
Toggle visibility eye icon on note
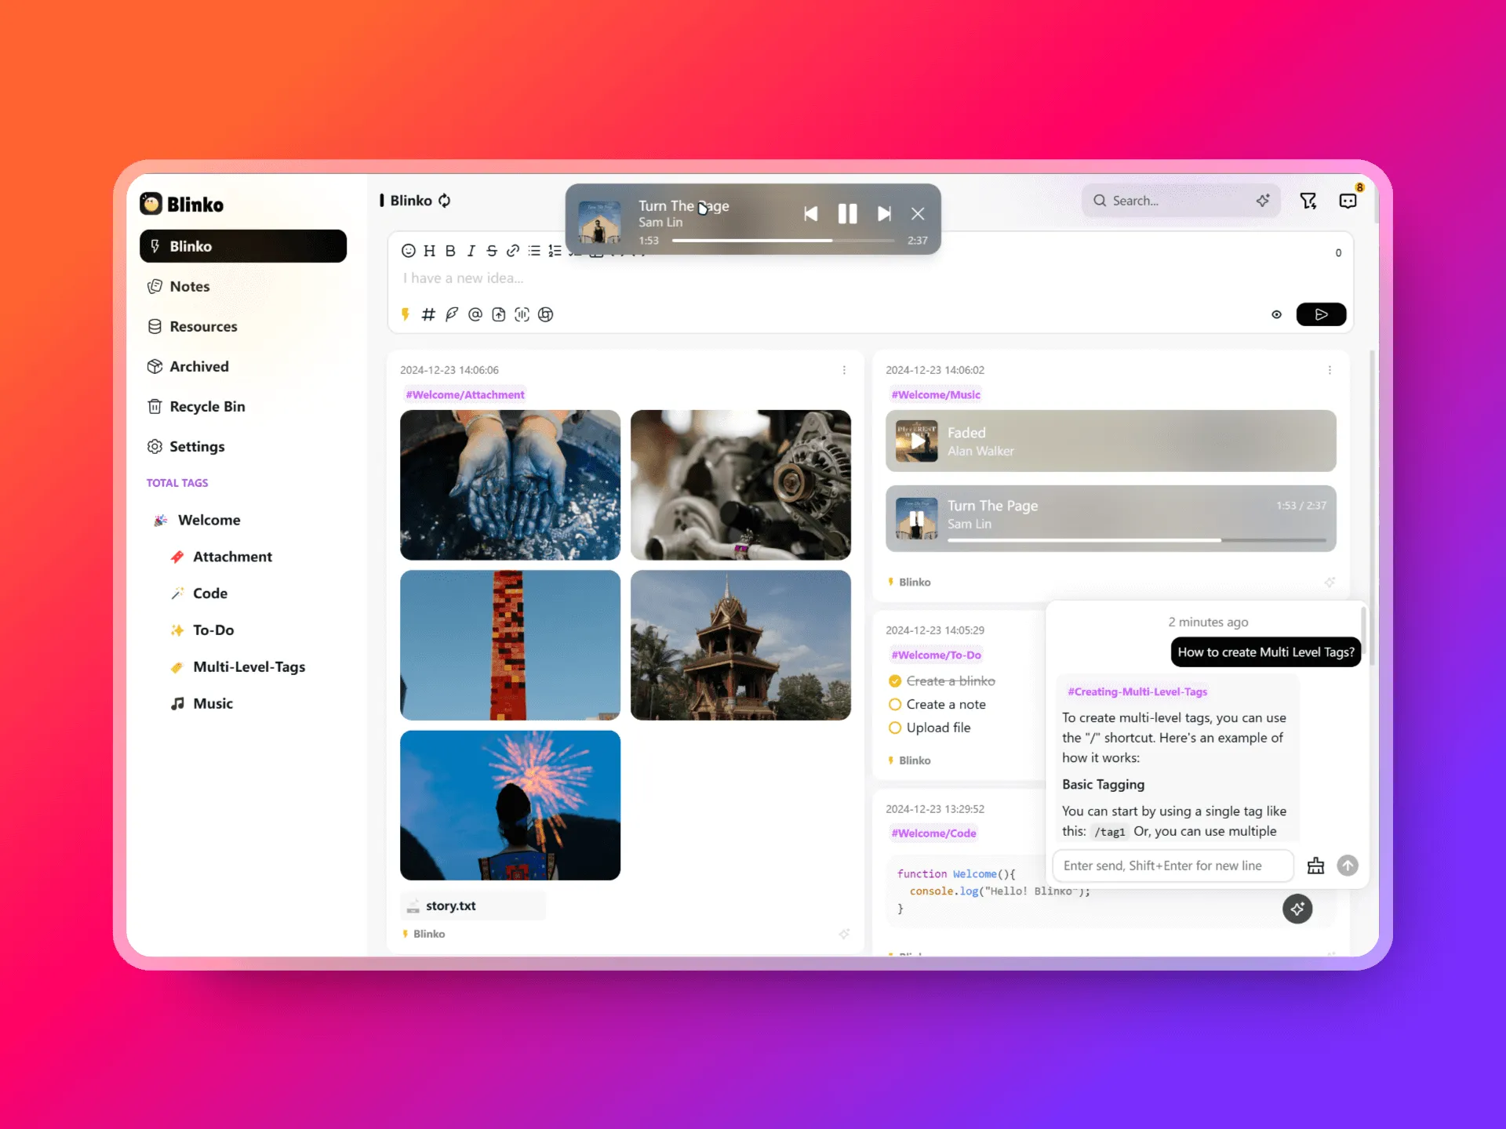click(x=1277, y=314)
